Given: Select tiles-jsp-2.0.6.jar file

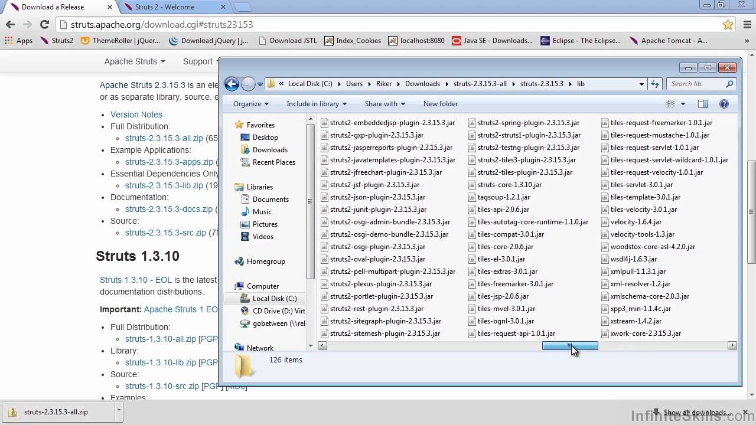Looking at the screenshot, I should [x=498, y=296].
